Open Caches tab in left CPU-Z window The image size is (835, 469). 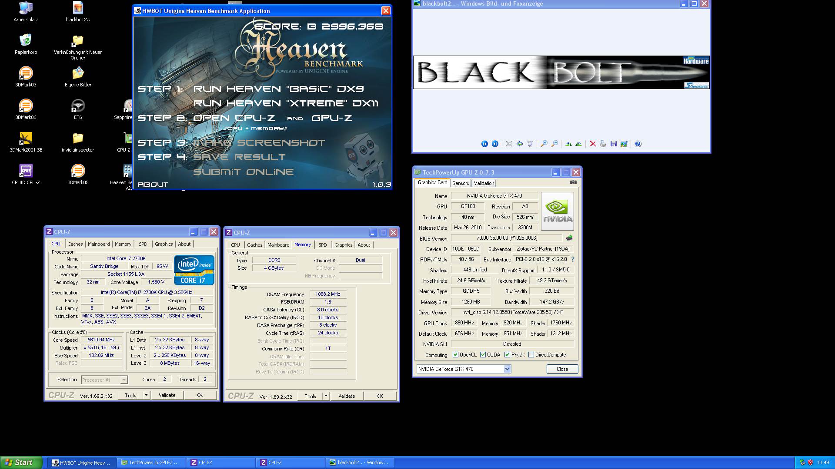[75, 244]
